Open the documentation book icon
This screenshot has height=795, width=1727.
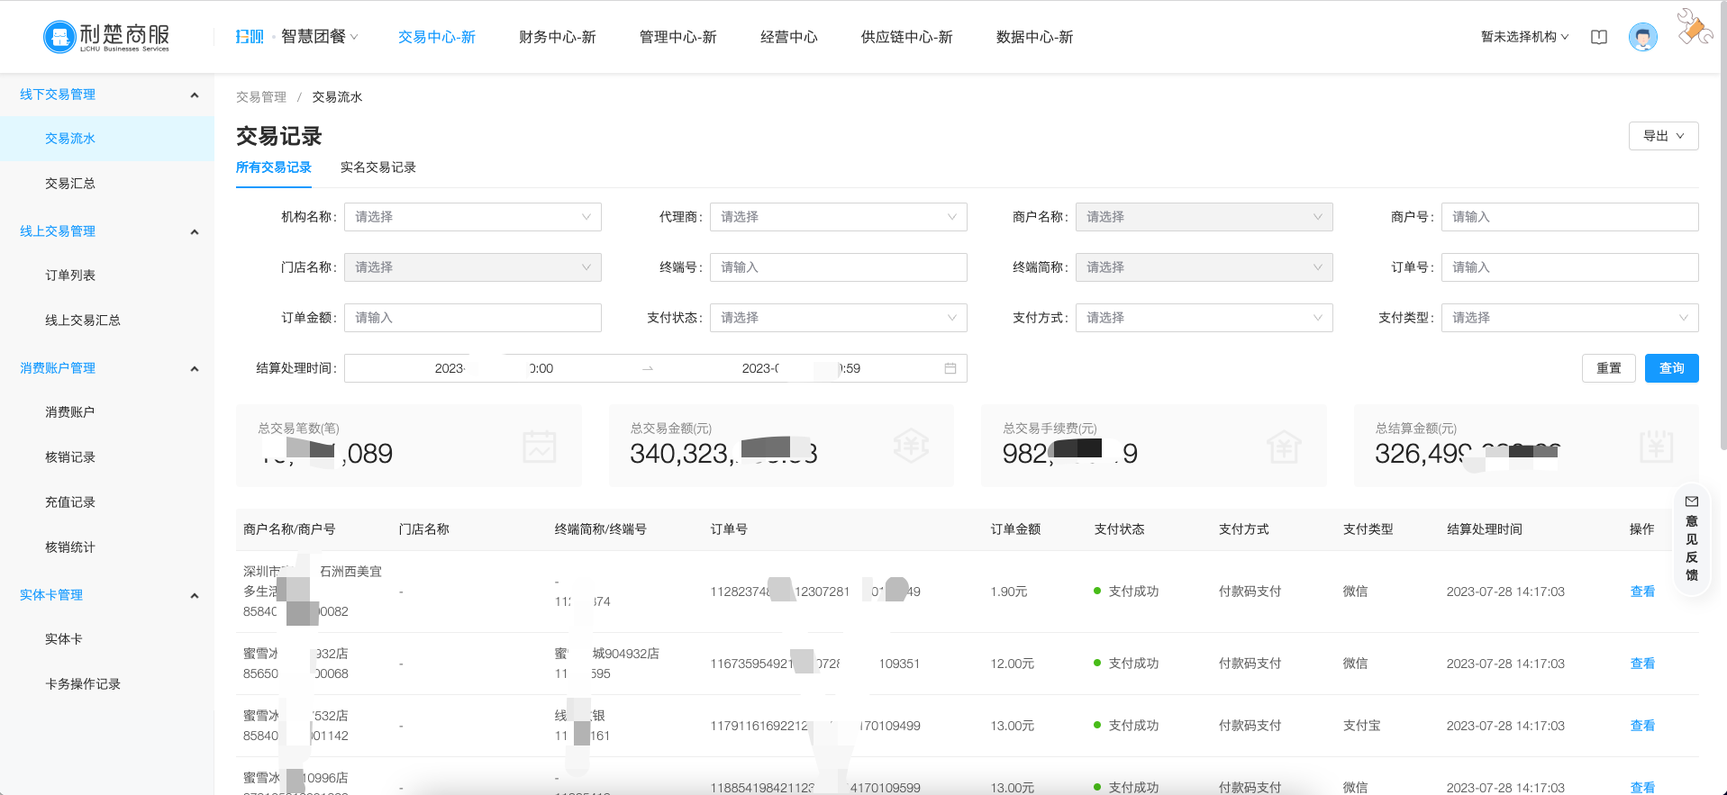pyautogui.click(x=1599, y=37)
